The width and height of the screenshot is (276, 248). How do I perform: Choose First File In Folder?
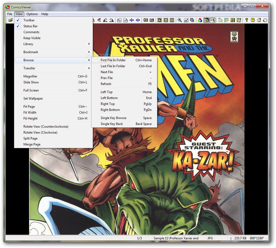tap(124, 60)
